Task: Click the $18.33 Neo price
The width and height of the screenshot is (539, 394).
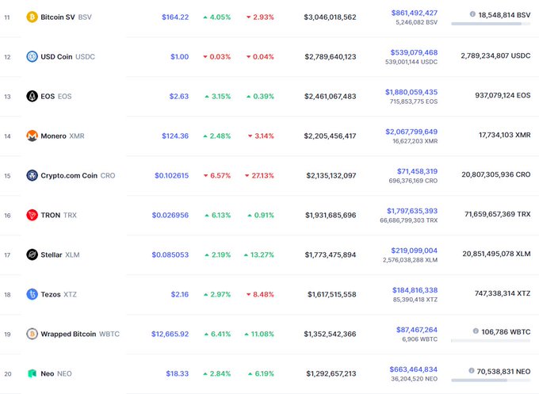Action: point(178,373)
